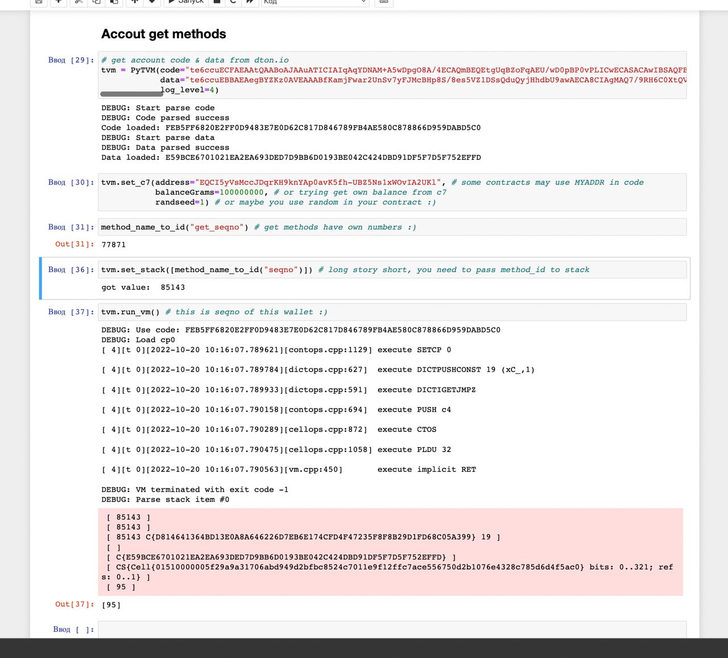Click into cell 36 tvm.set_stack code input
Screen dimensions: 728x658
point(392,270)
